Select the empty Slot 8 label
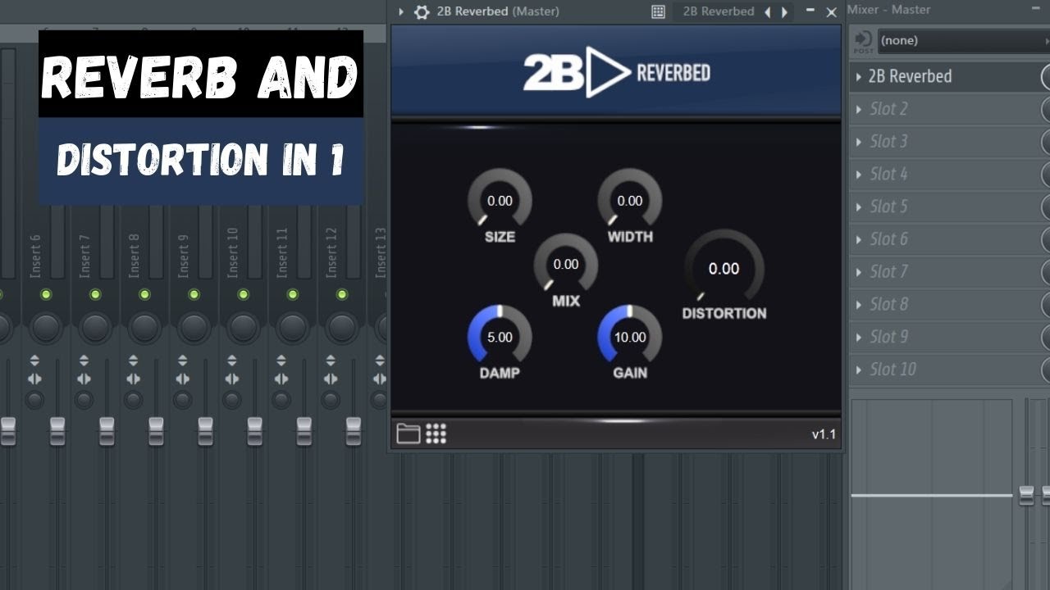This screenshot has height=590, width=1050. pos(888,304)
